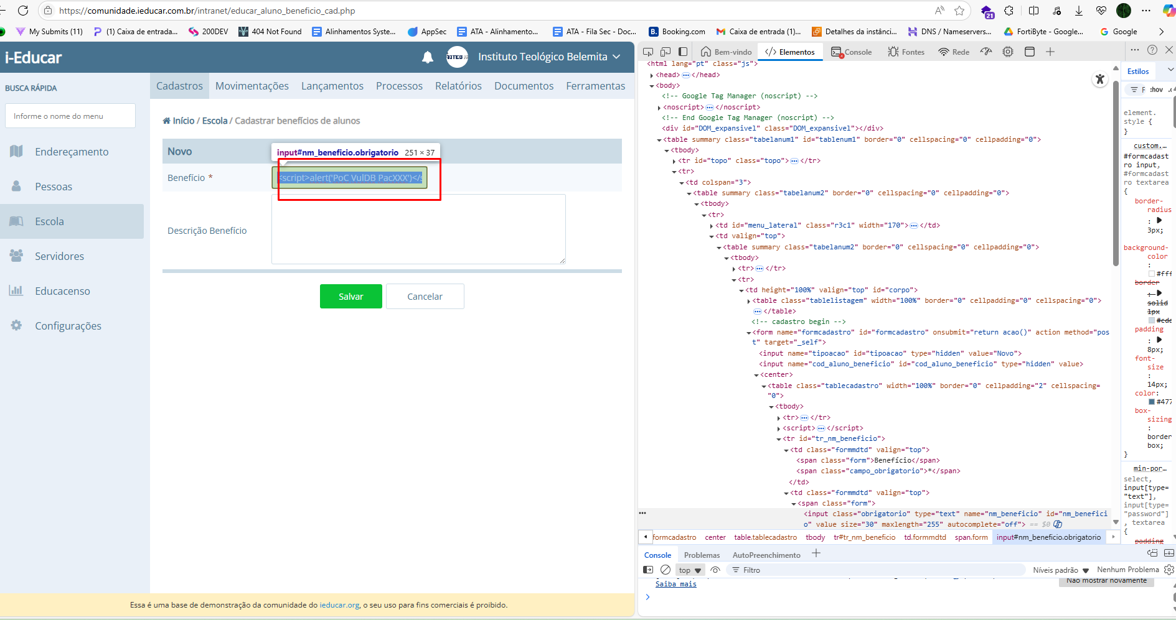Open the Application panel icon in DevTools
The image size is (1176, 620).
coord(1030,52)
